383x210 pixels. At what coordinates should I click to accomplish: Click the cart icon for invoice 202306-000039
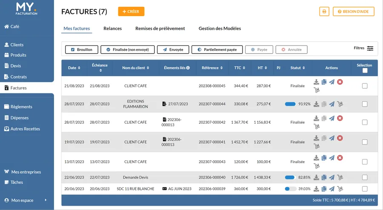tap(340, 189)
